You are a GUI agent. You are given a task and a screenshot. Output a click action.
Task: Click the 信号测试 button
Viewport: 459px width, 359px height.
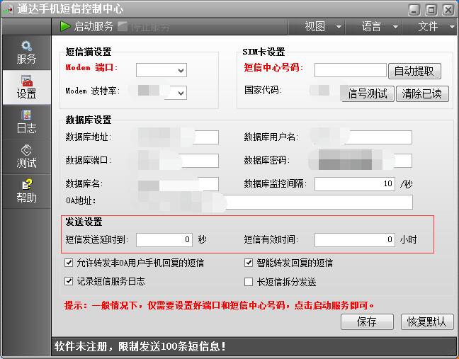tap(368, 93)
